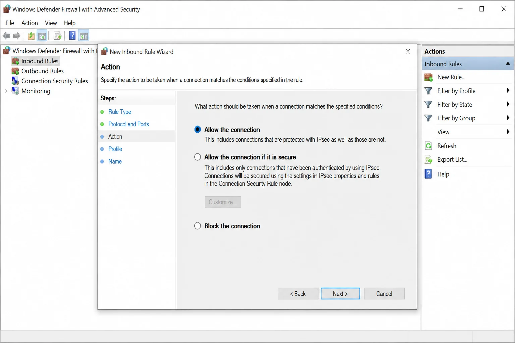The image size is (515, 343).
Task: Expand the Monitoring tree node
Action: [x=6, y=91]
